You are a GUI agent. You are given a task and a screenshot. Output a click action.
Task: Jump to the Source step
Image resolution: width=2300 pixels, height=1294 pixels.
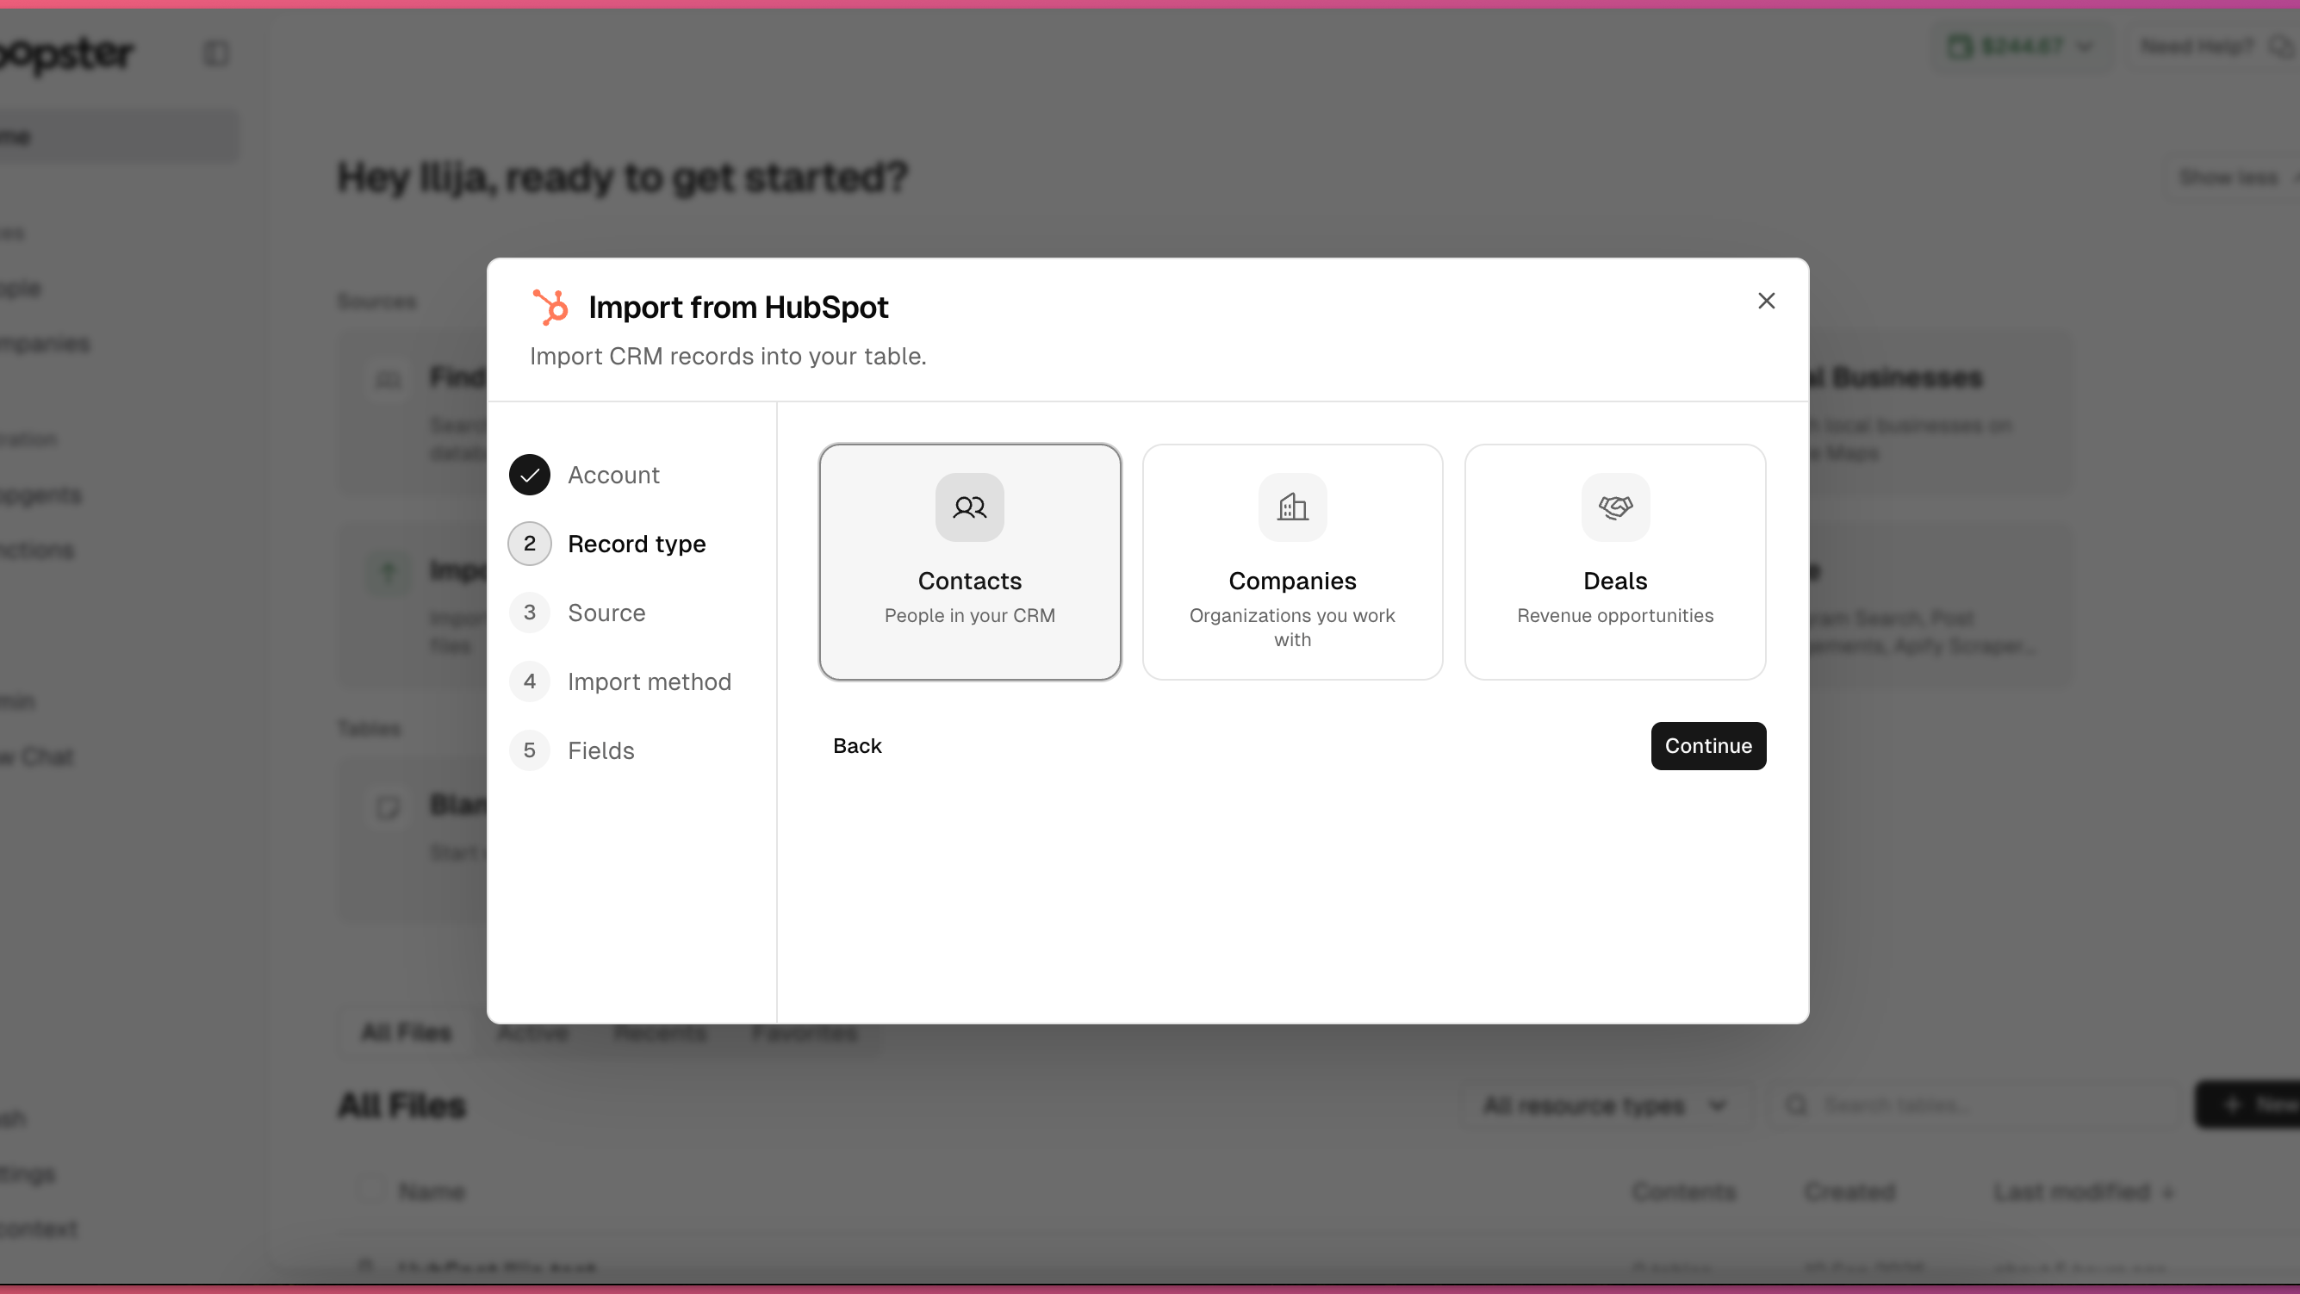pyautogui.click(x=578, y=613)
